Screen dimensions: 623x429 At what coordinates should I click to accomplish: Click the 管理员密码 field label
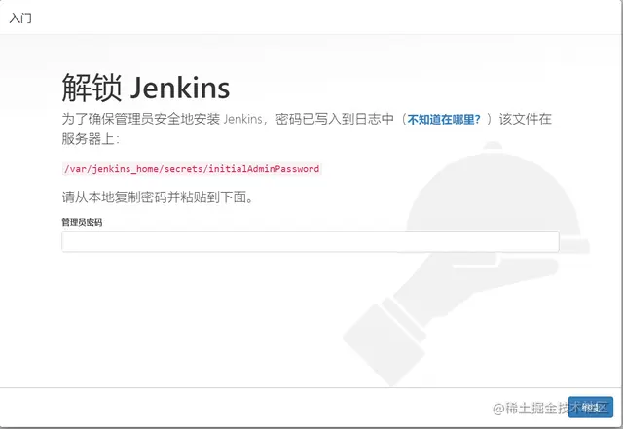(82, 222)
